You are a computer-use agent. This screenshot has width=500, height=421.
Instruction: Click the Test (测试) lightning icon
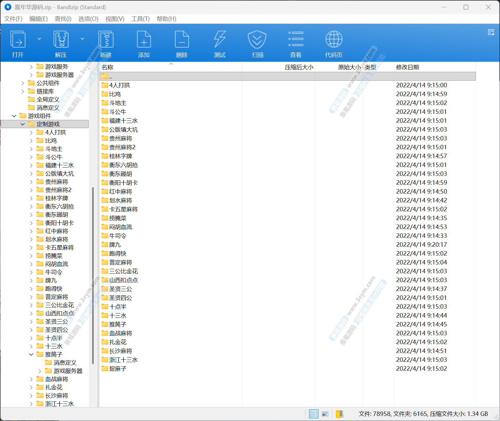click(220, 40)
